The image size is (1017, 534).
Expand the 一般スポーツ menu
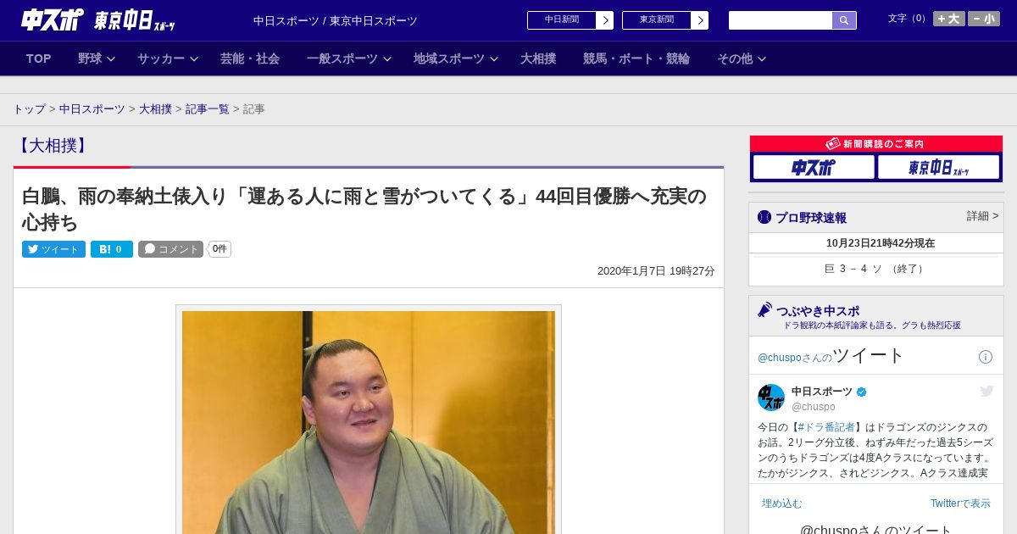[349, 58]
